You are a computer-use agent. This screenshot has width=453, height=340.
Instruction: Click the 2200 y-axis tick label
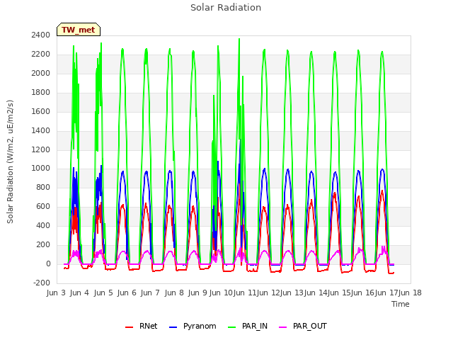(x=41, y=54)
